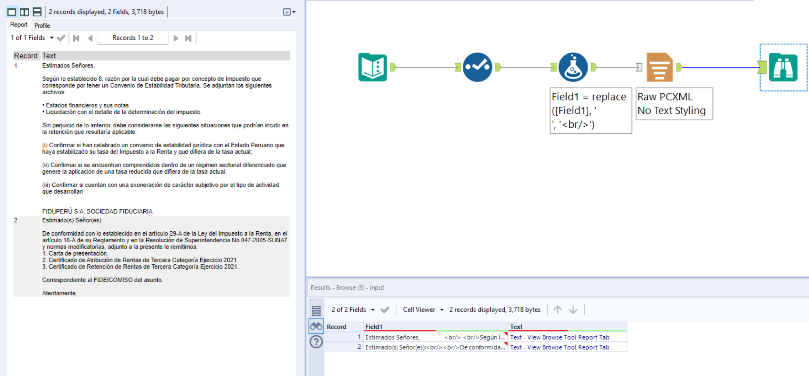Select the Report Text tool on the canvas
This screenshot has height=376, width=809.
pyautogui.click(x=660, y=67)
